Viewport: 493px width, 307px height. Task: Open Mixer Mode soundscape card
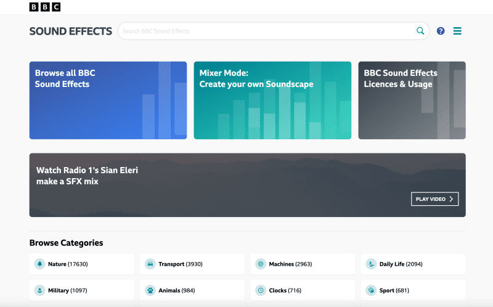pos(272,100)
